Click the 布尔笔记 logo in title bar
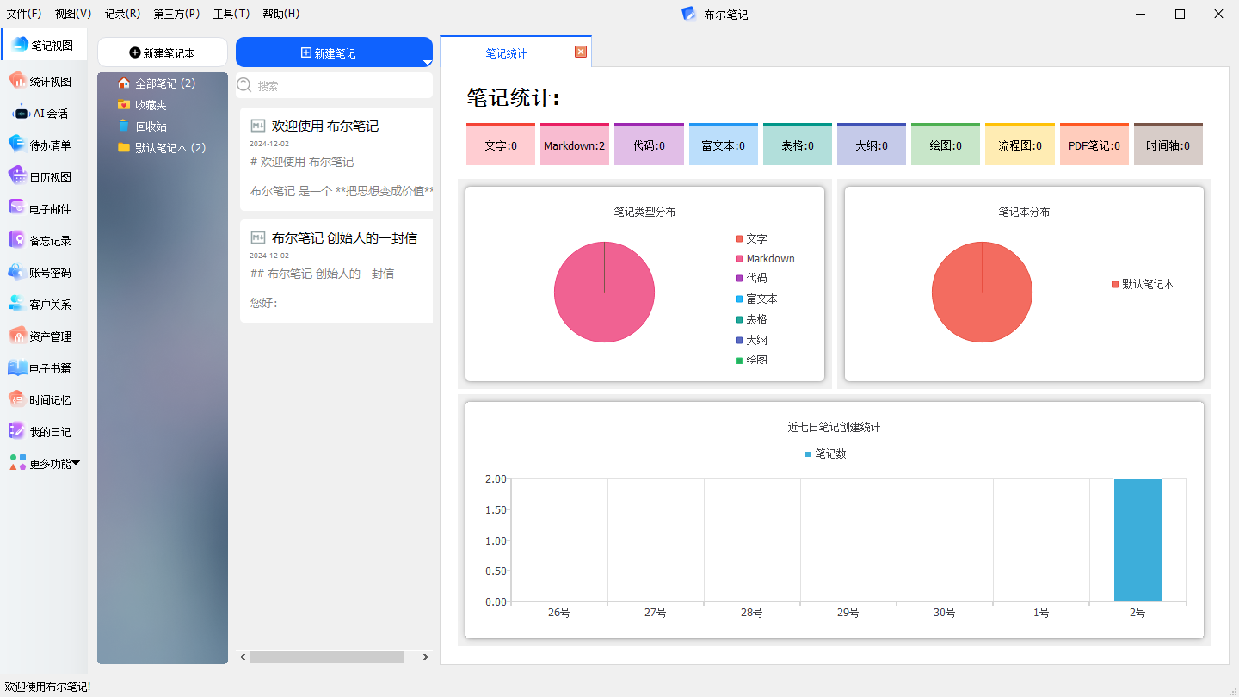Image resolution: width=1239 pixels, height=697 pixels. (x=688, y=14)
